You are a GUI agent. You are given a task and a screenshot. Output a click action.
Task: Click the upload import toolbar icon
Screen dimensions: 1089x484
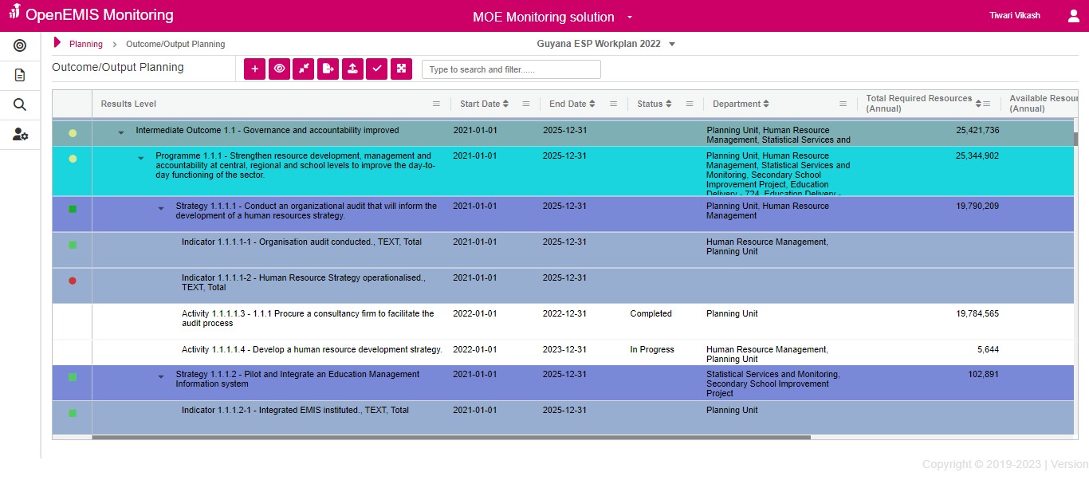tap(352, 69)
